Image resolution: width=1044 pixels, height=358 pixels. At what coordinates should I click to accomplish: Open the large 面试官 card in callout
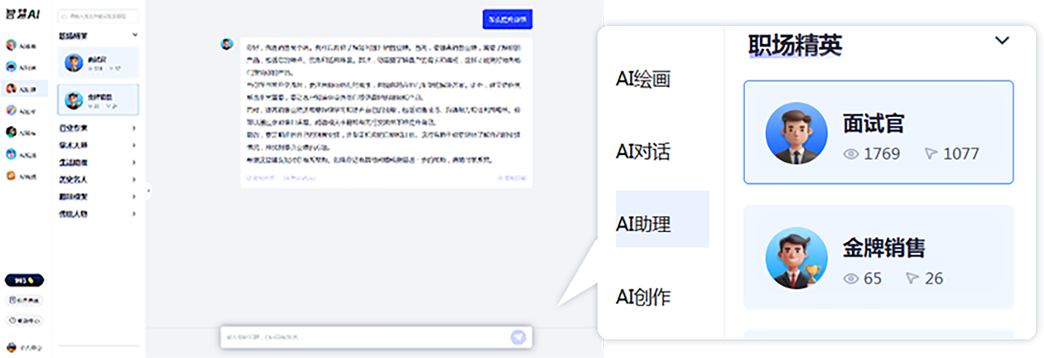(x=878, y=132)
